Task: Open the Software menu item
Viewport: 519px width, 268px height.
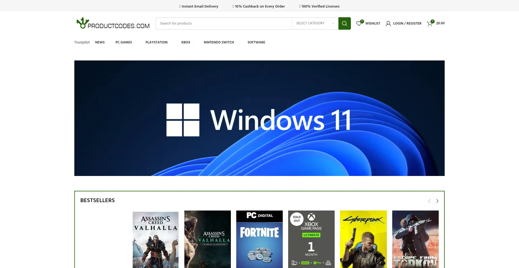Action: click(256, 42)
